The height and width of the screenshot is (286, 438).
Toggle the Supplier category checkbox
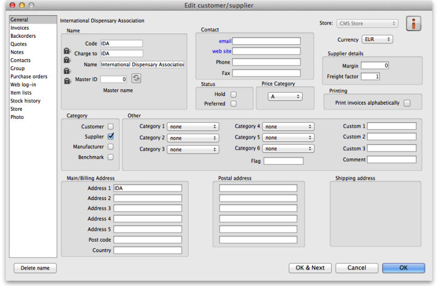click(111, 136)
